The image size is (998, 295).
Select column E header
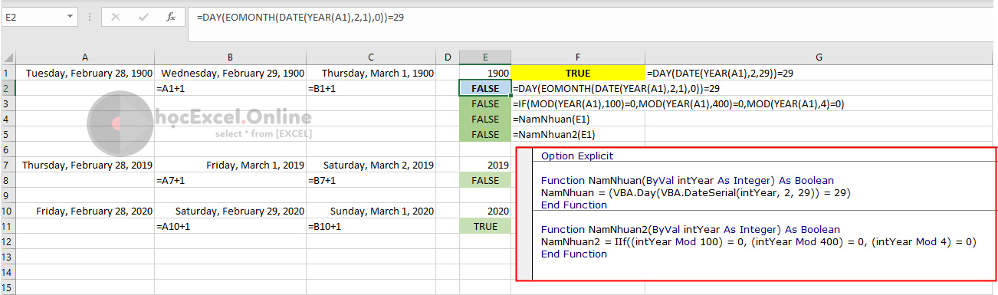pyautogui.click(x=485, y=57)
